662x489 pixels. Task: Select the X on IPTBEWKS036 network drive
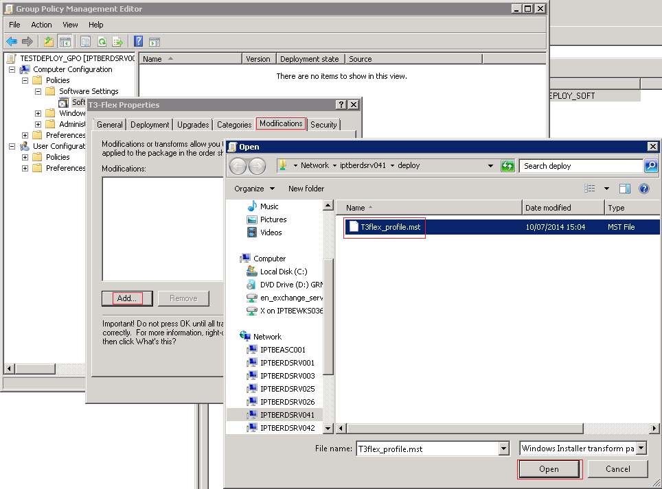click(x=291, y=311)
